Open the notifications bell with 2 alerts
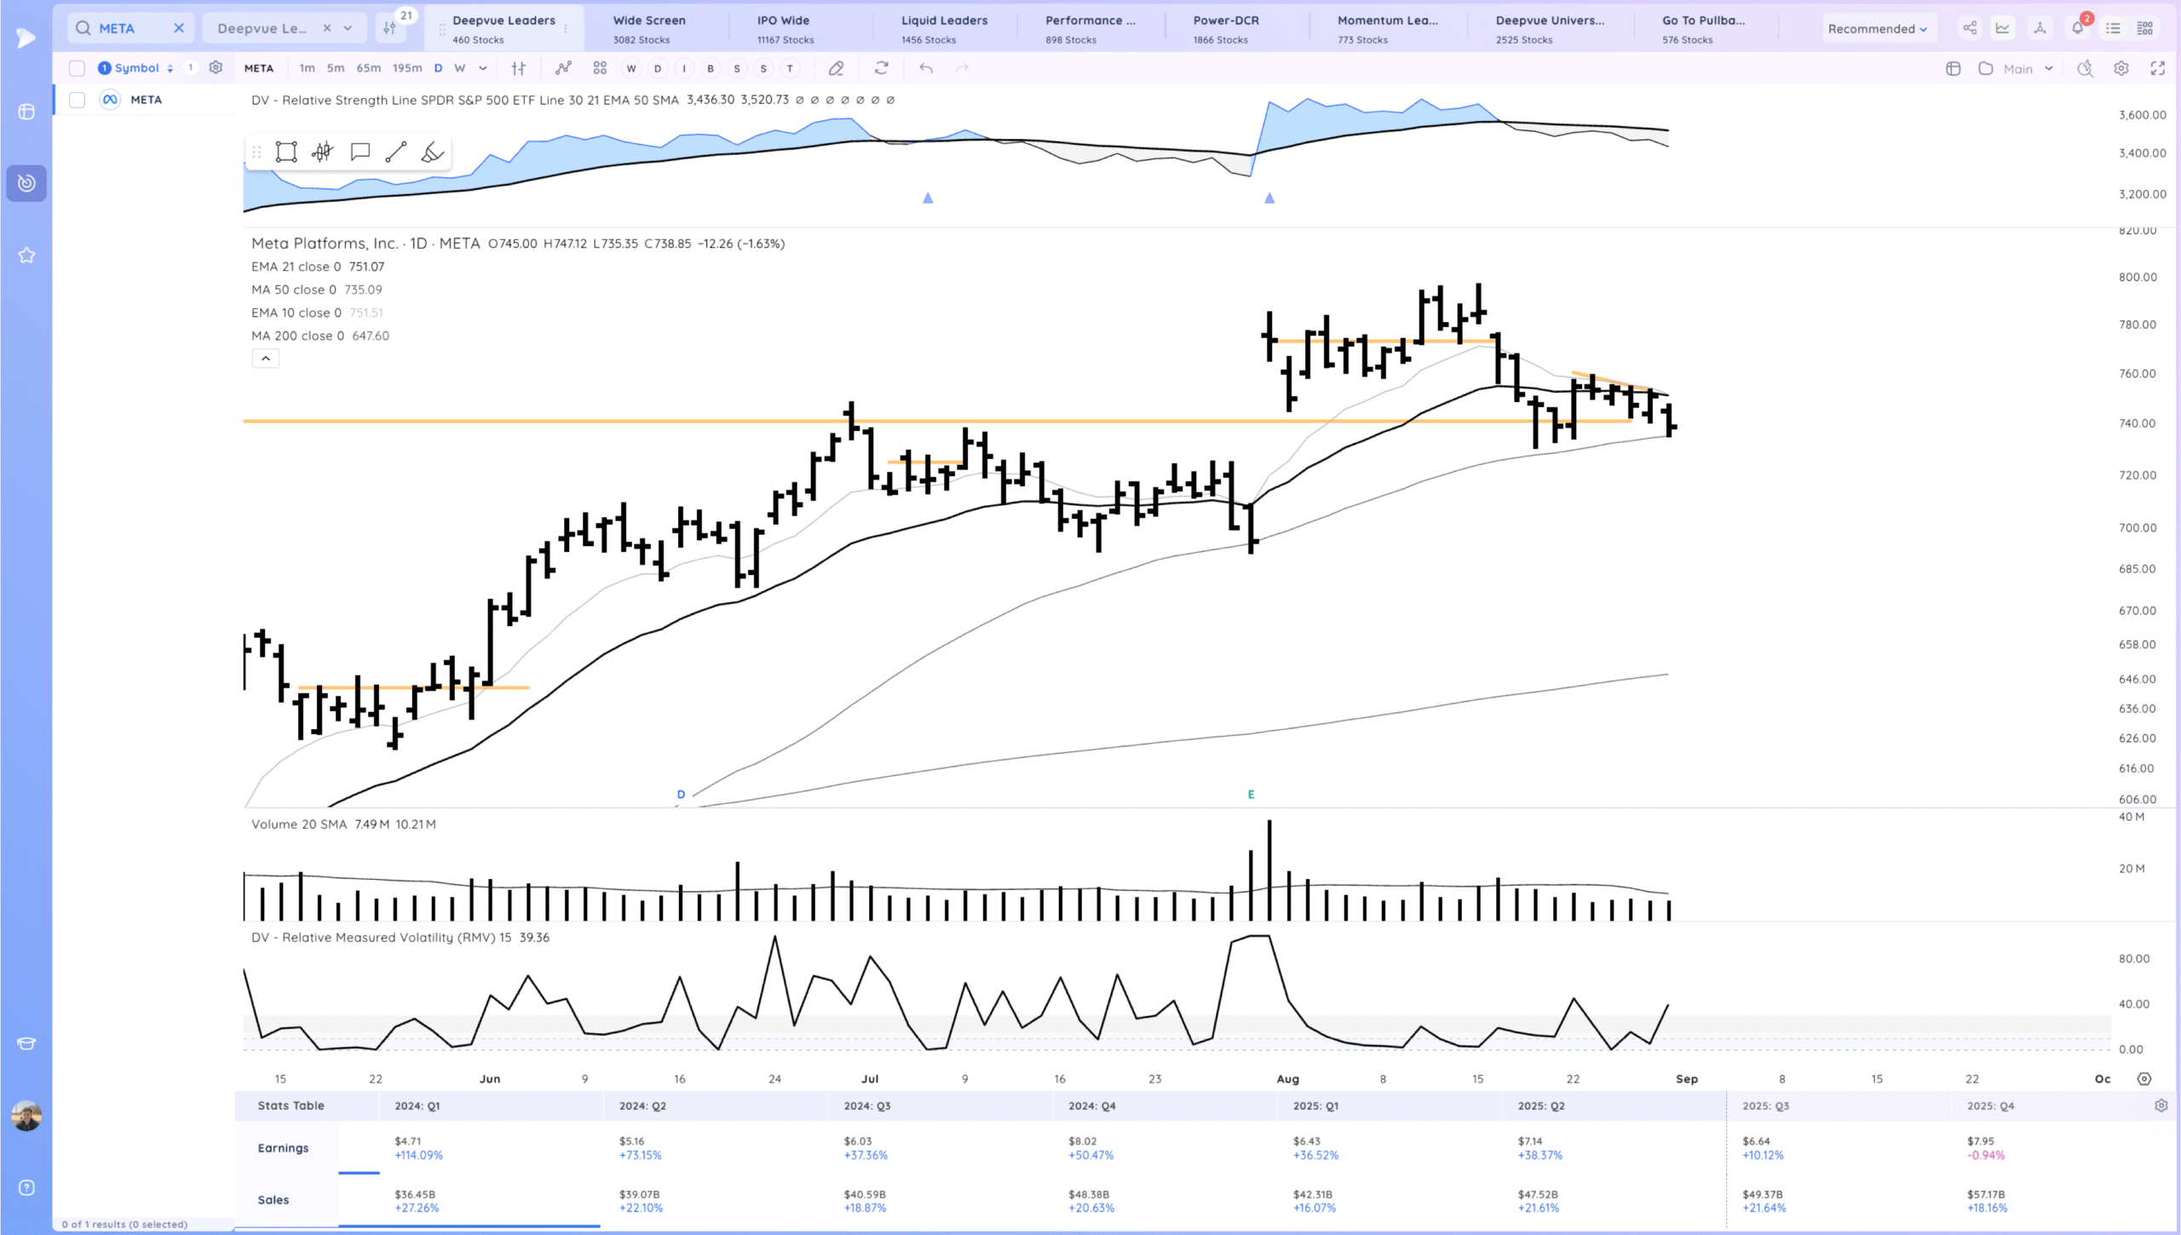This screenshot has width=2181, height=1235. pyautogui.click(x=2078, y=27)
